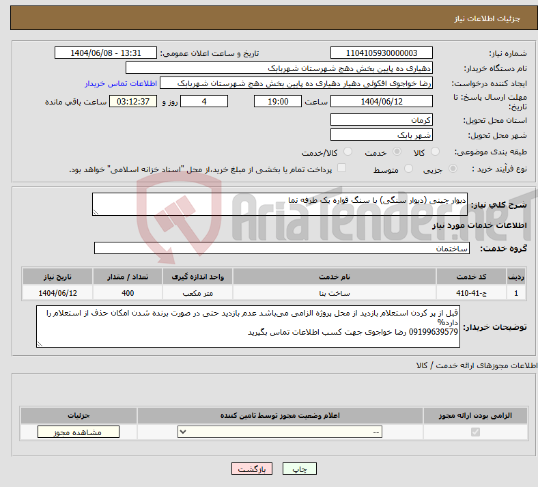
Task: Click the general description textarea دیوار چینی
Action: coord(280,204)
